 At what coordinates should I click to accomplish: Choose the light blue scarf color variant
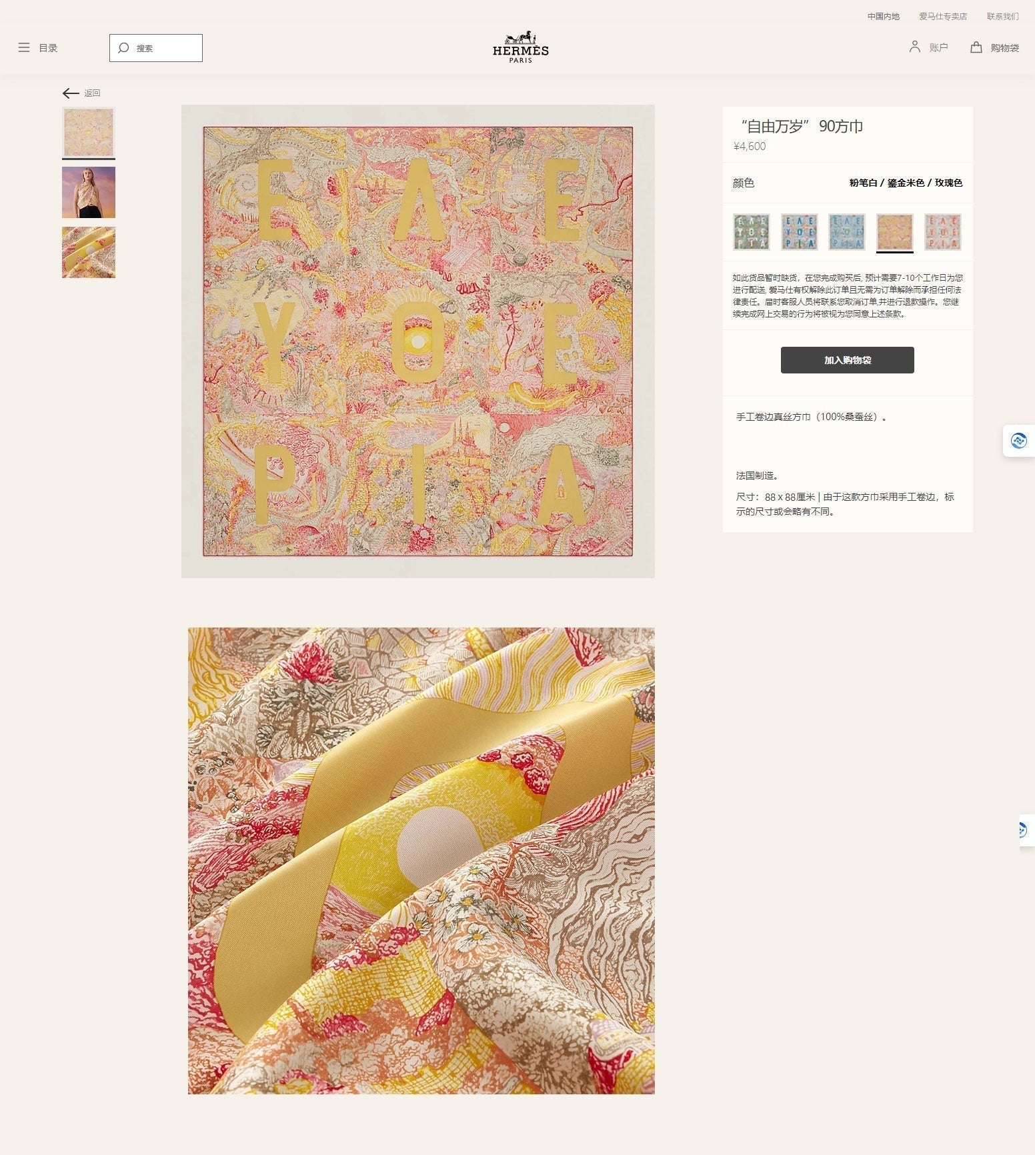point(847,232)
